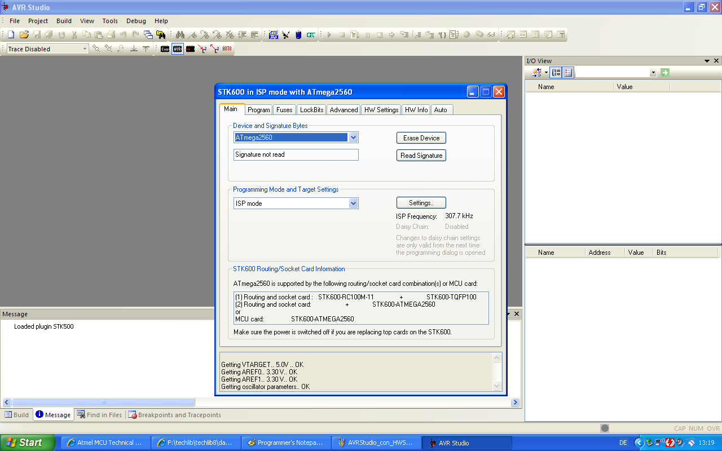Viewport: 722px width, 451px height.
Task: Click the Windows Start button
Action: tap(28, 443)
